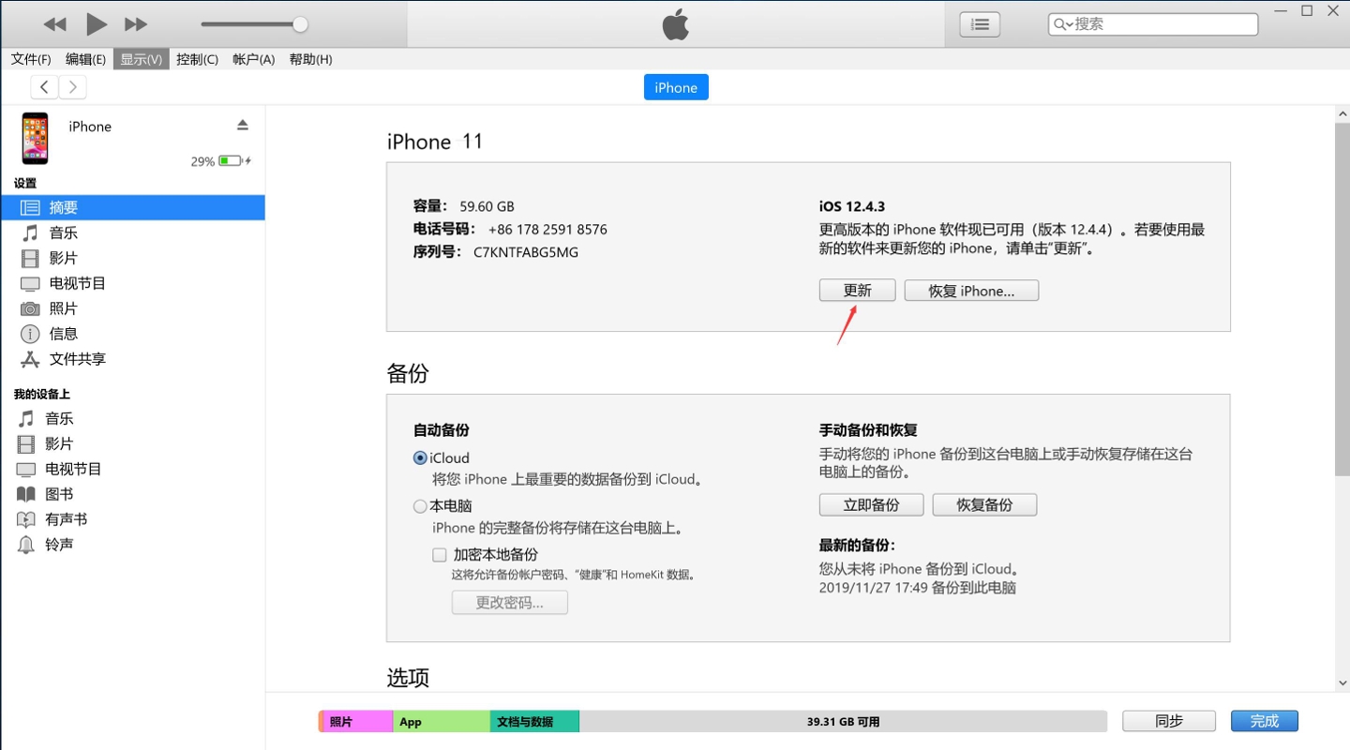Select the iCloud backup radio button
This screenshot has width=1350, height=750.
click(420, 458)
